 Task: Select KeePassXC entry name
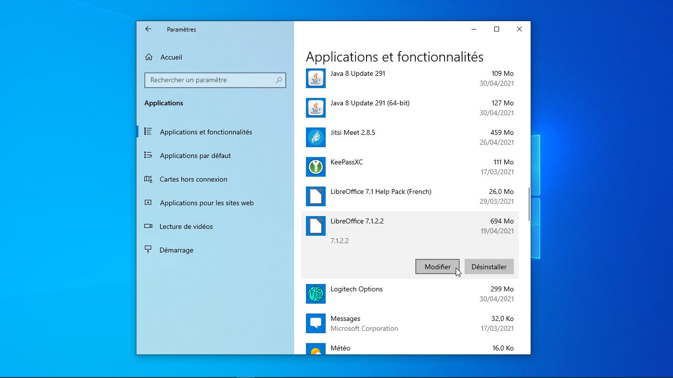(347, 162)
